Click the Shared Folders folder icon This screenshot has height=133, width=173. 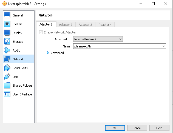[7, 85]
